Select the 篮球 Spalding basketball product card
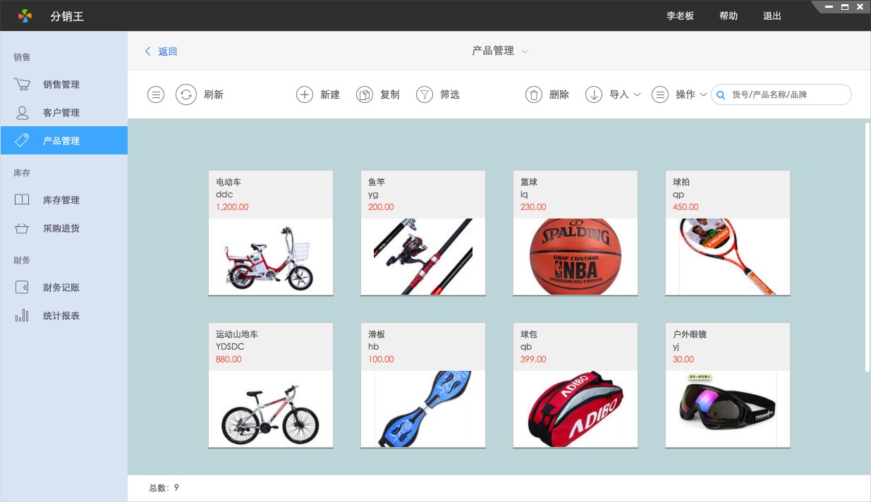Image resolution: width=871 pixels, height=502 pixels. pyautogui.click(x=575, y=233)
